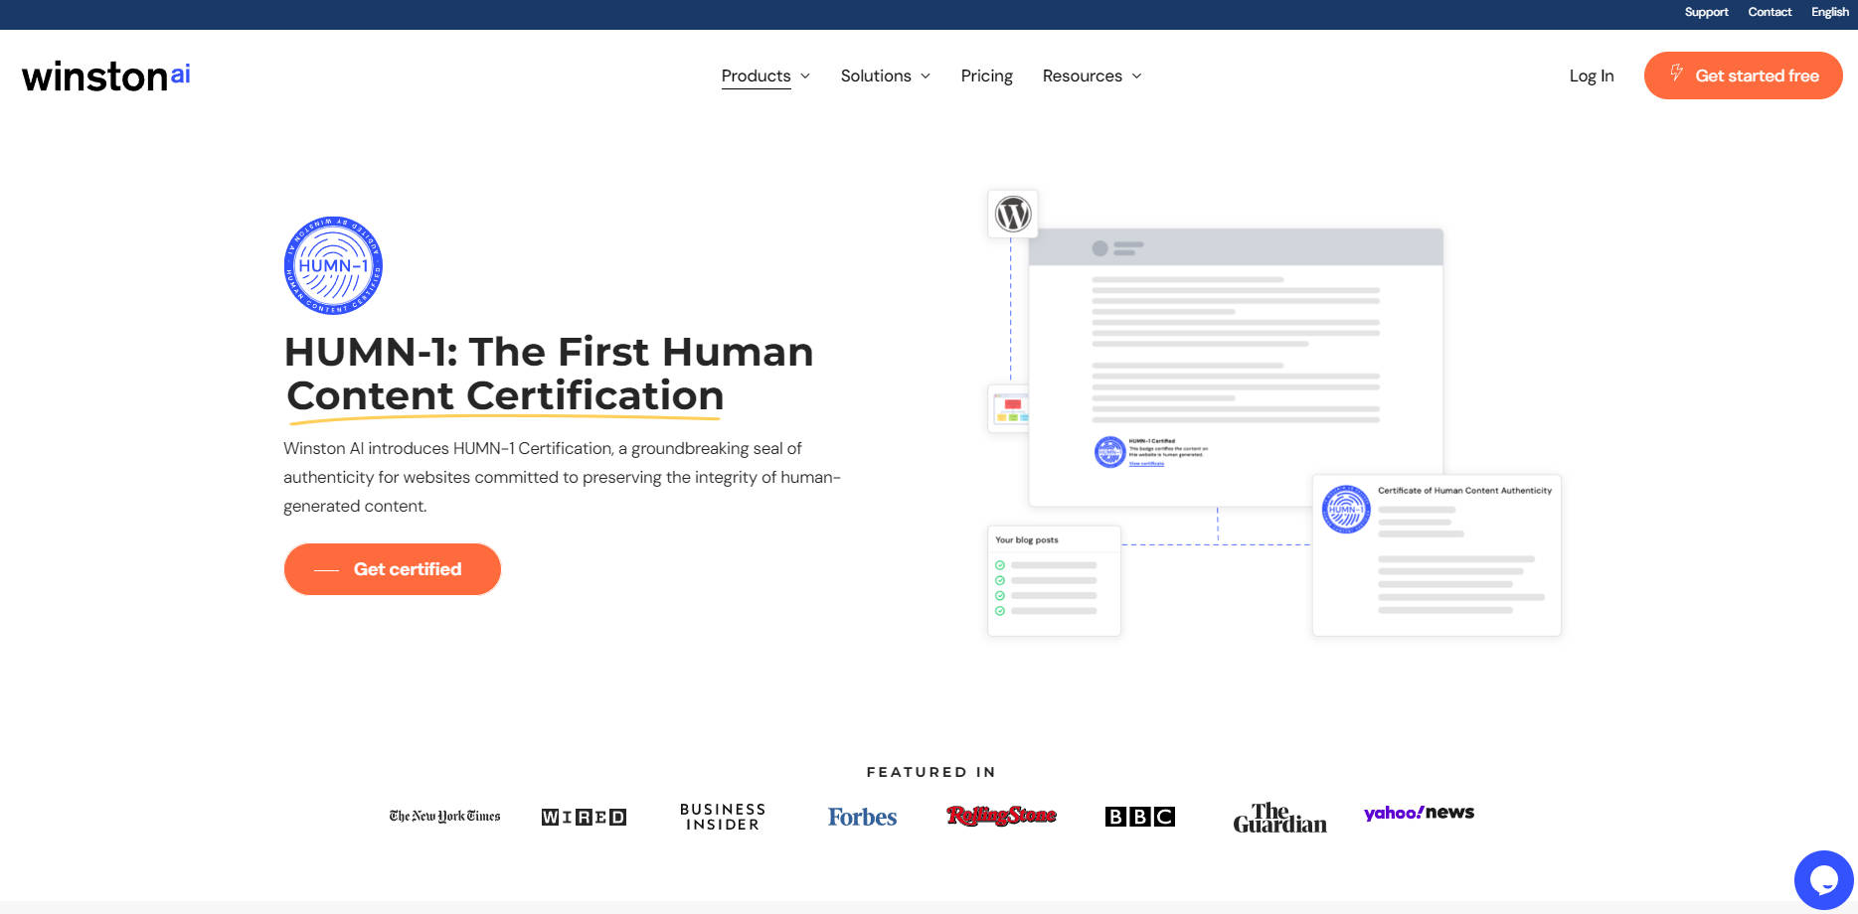The height and width of the screenshot is (914, 1858).
Task: Click the HUMN-1 seal on the certificate card
Action: click(1347, 510)
